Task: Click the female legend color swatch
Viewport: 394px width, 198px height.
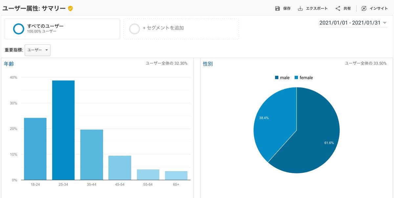Action: (296, 78)
